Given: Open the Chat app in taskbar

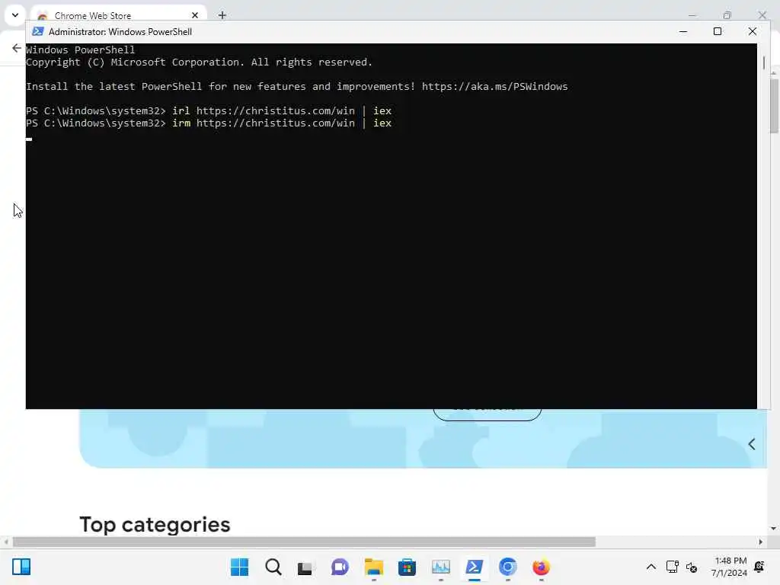Looking at the screenshot, I should [x=340, y=567].
